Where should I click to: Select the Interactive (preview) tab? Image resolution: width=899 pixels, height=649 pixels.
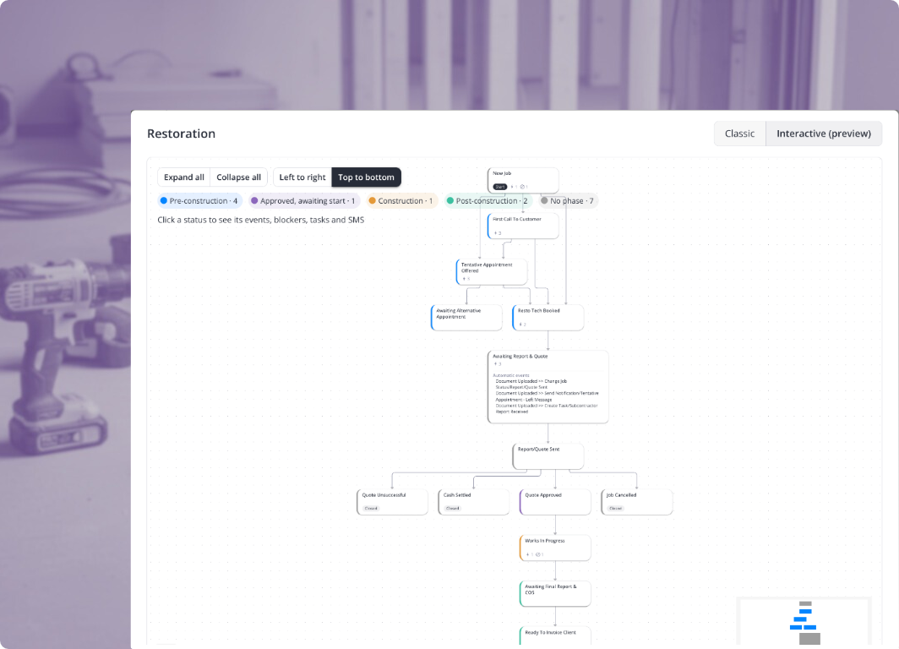coord(823,134)
